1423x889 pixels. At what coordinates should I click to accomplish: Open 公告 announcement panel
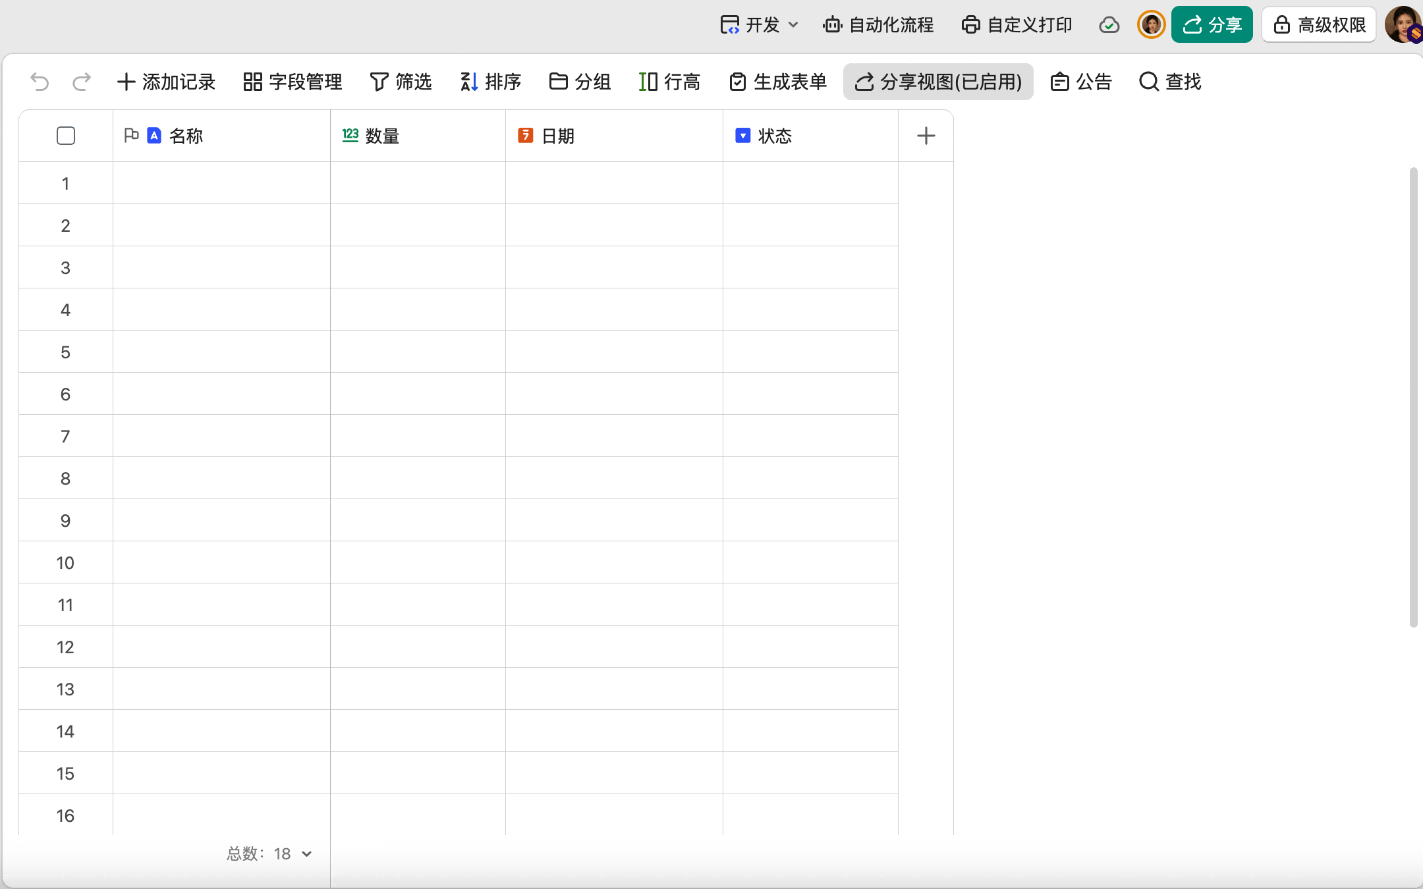(x=1081, y=82)
